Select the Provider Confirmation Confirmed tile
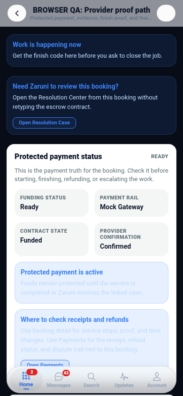 [131, 239]
